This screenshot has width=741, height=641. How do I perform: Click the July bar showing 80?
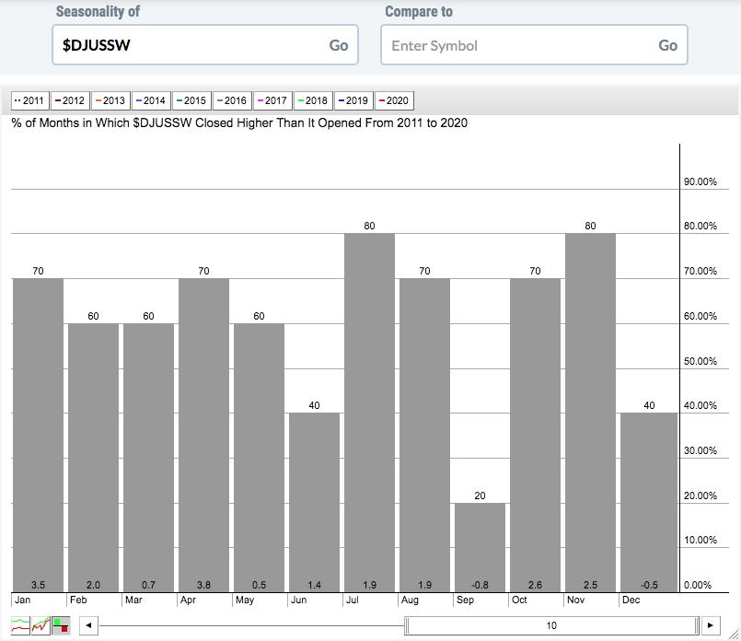coord(369,413)
